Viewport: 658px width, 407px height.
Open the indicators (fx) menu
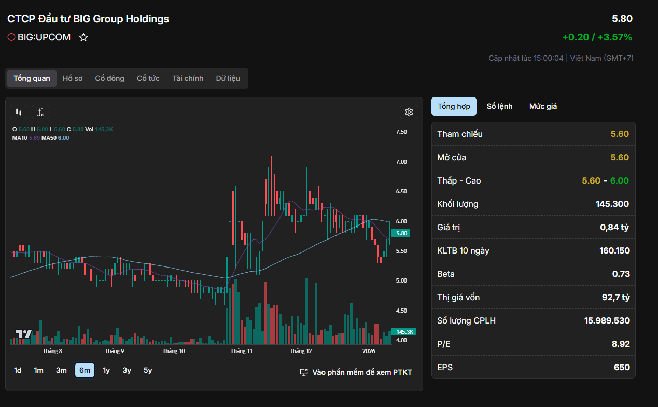pyautogui.click(x=40, y=112)
